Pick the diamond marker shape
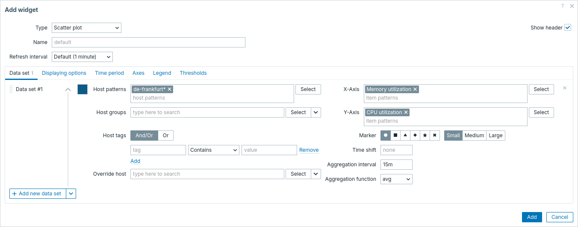Viewport: 578px width, 227px height. coord(415,136)
